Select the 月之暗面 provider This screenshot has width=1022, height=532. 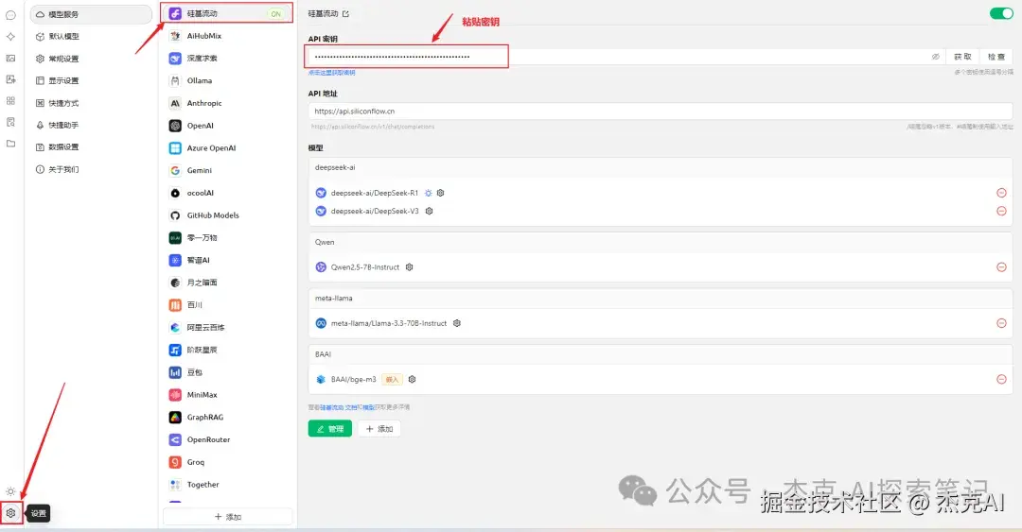click(227, 283)
